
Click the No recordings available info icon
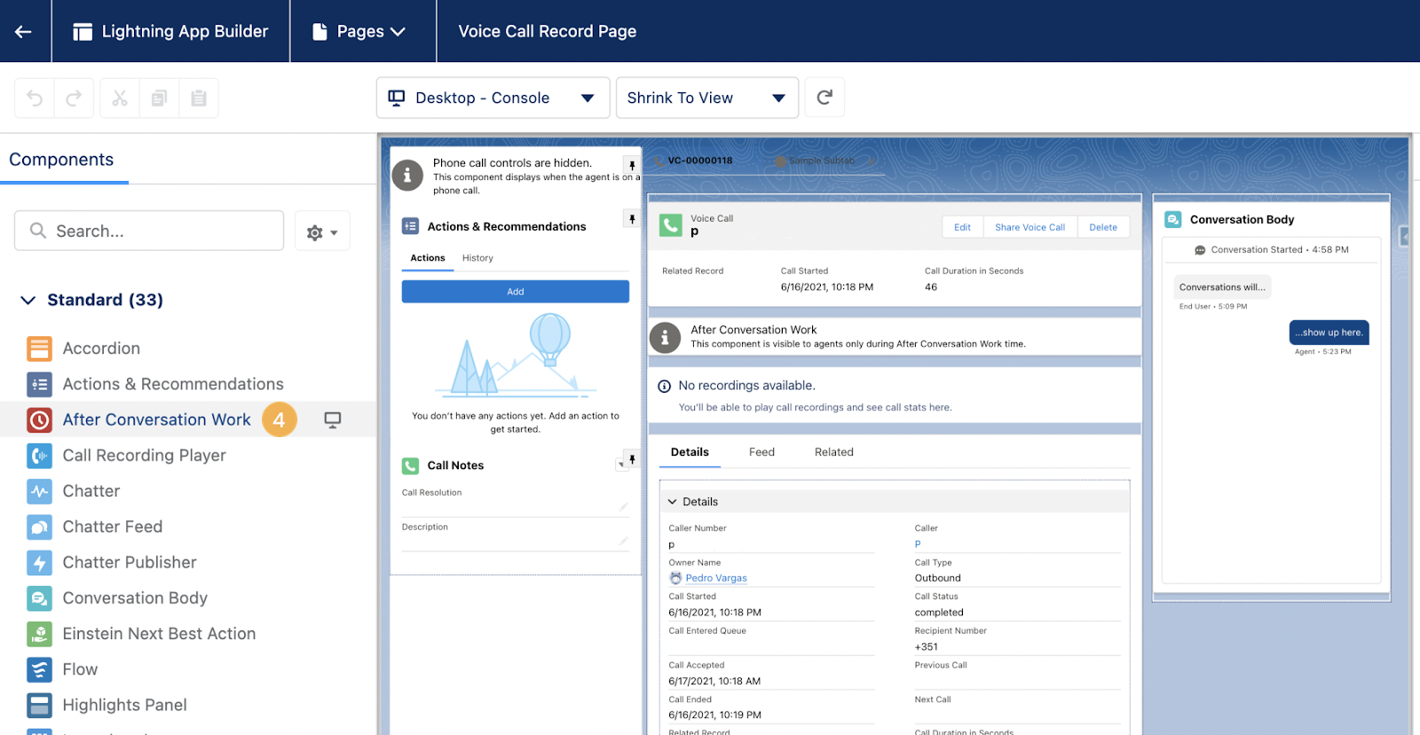click(x=664, y=386)
